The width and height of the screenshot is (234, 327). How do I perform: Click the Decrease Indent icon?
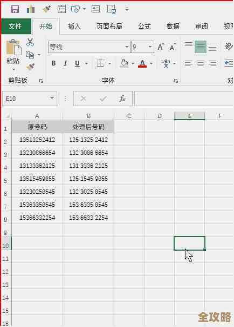[229, 63]
